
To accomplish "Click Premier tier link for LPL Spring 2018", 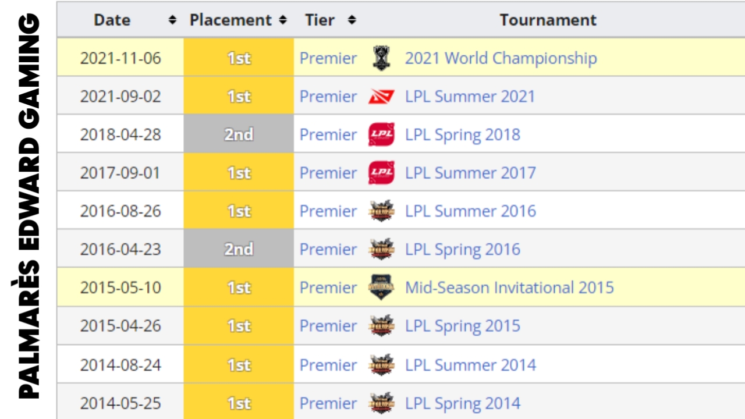I will tap(328, 134).
